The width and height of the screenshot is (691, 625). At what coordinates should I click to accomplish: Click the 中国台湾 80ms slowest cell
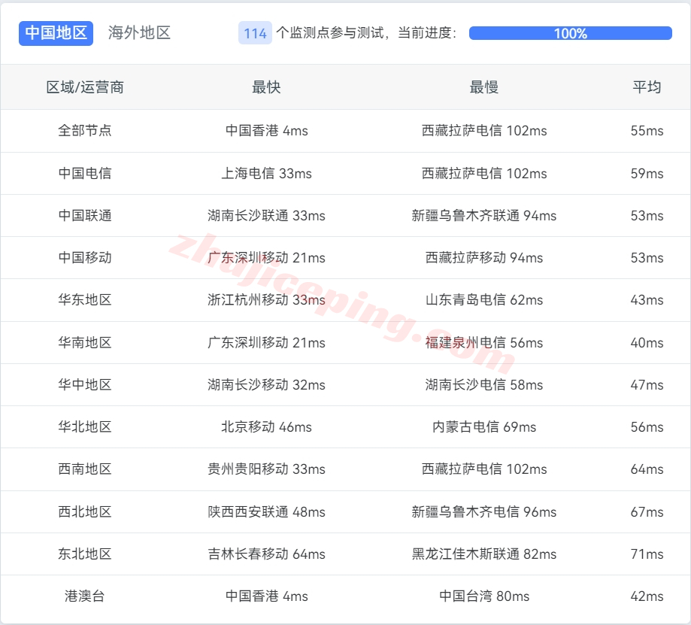coord(483,596)
